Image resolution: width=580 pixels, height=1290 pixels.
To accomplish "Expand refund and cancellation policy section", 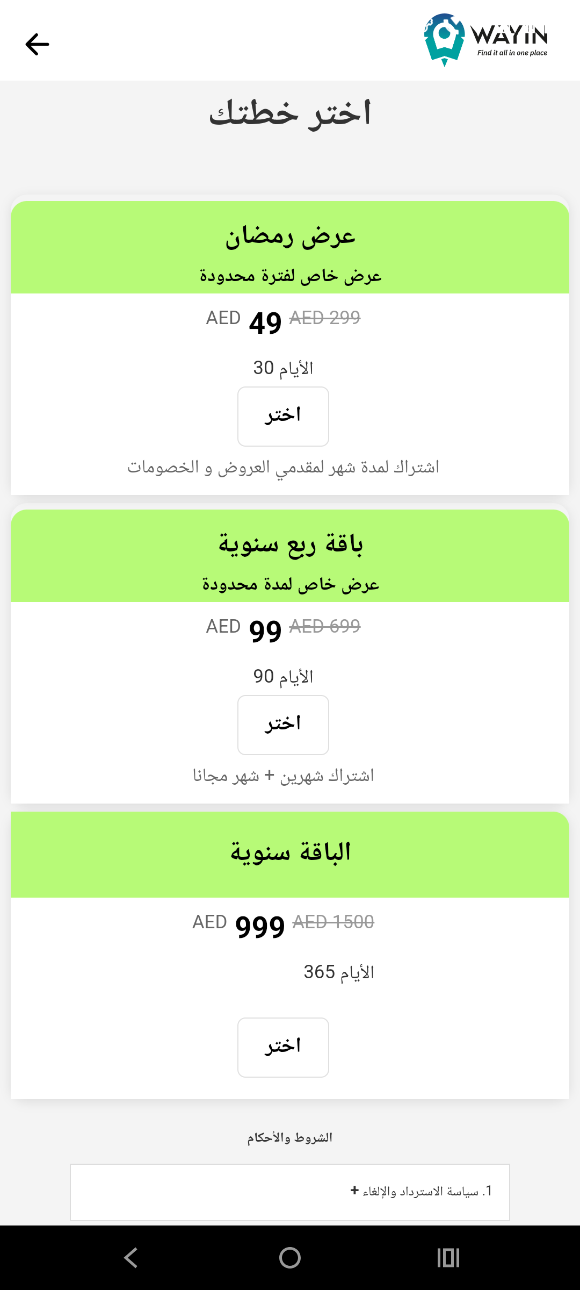I will 421,1192.
